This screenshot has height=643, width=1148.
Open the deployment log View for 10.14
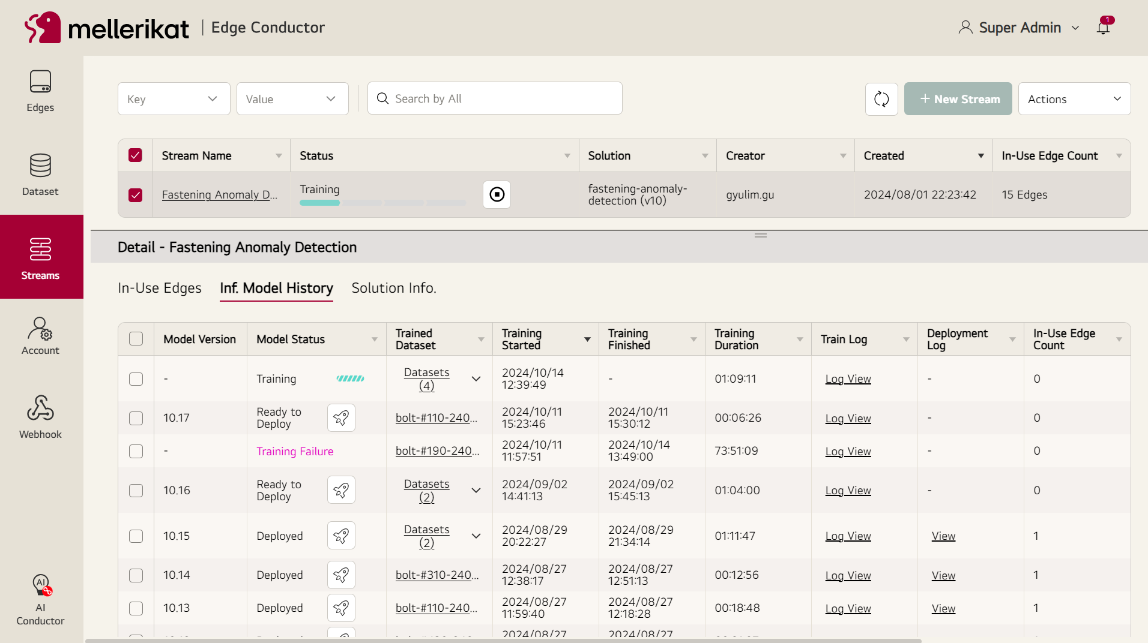click(x=943, y=575)
